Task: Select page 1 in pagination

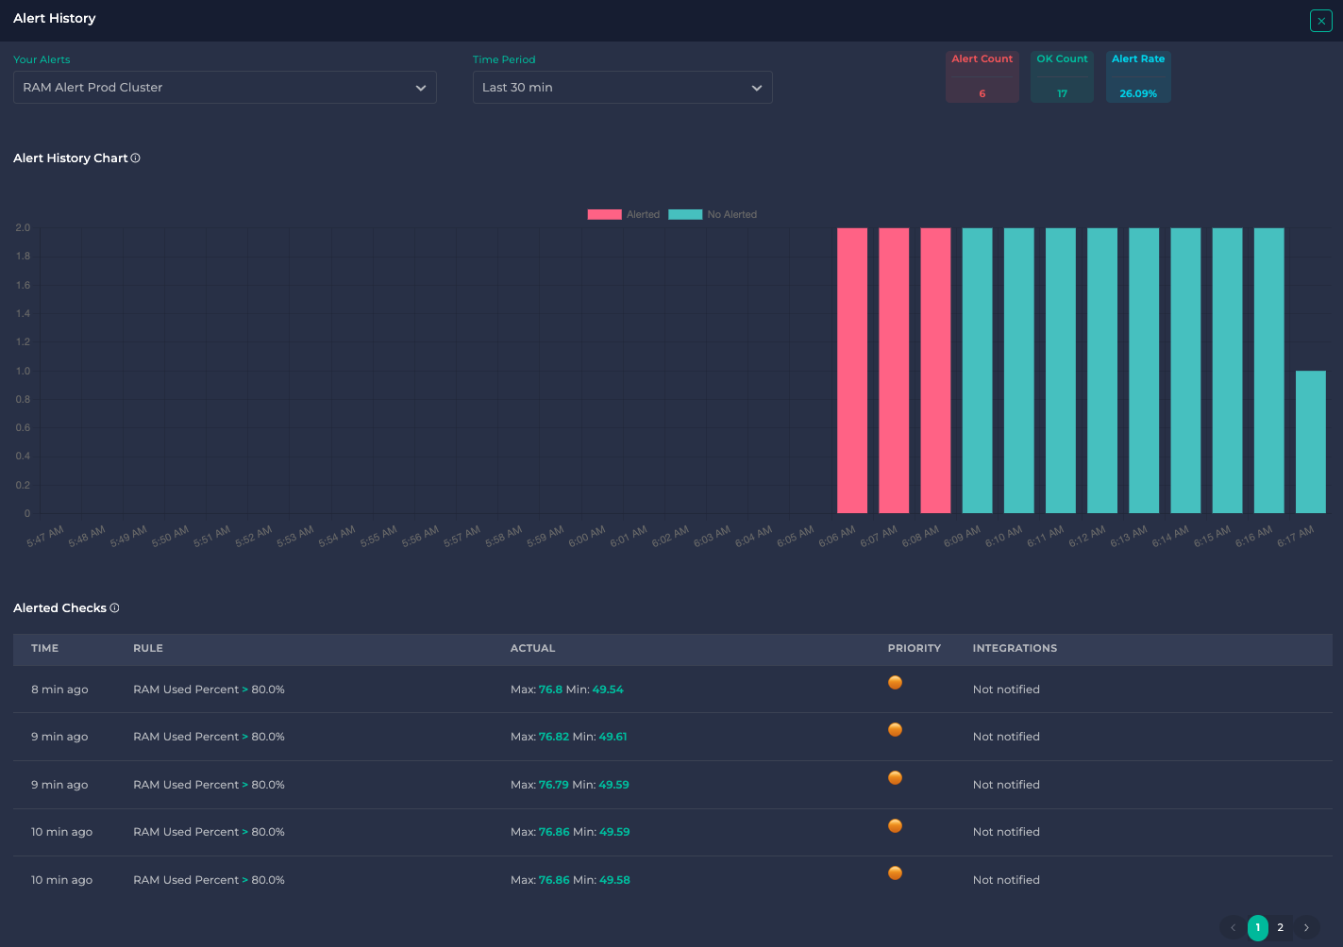Action: (x=1257, y=928)
